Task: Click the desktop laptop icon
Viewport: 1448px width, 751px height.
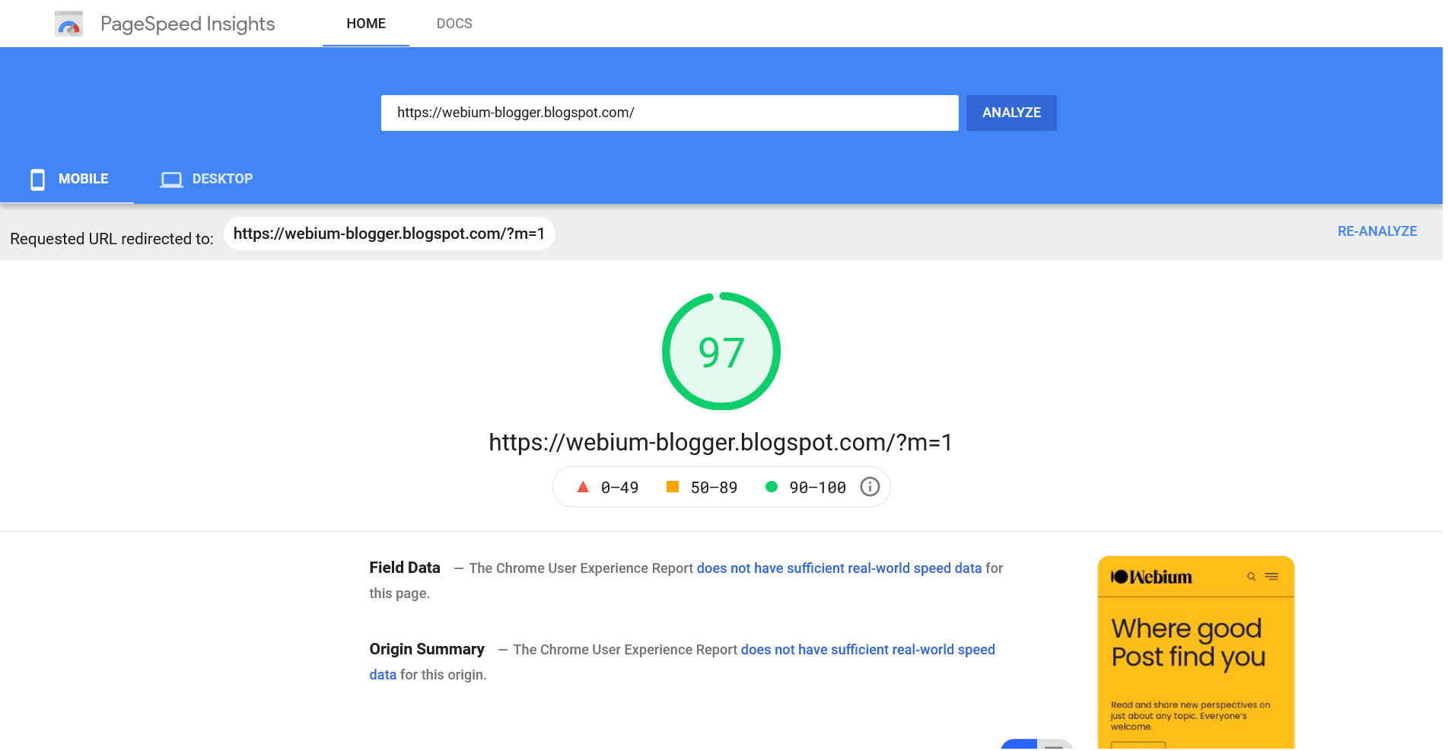Action: 171,180
